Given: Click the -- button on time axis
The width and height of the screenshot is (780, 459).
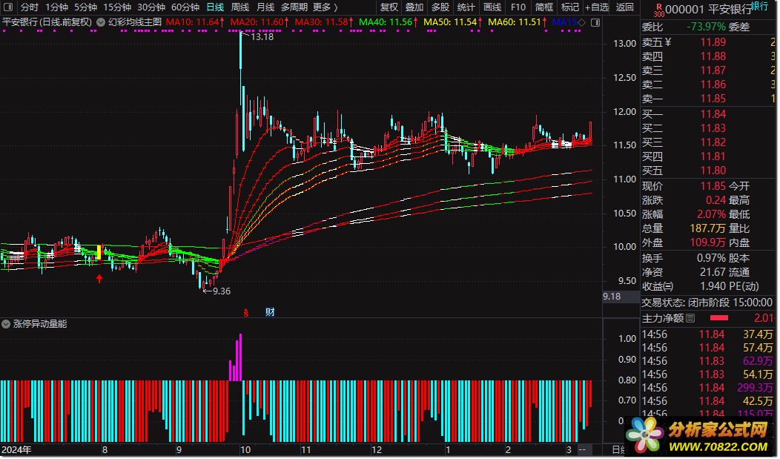Looking at the screenshot, I should click(582, 450).
